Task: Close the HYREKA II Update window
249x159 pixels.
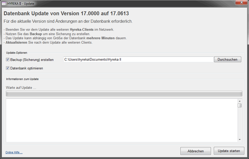Action: click(x=241, y=2)
